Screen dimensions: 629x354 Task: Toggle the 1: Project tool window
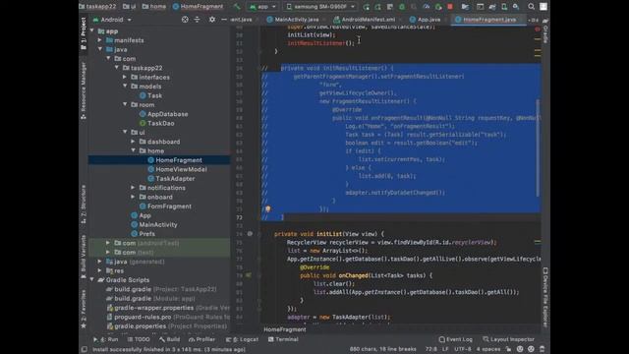click(x=84, y=33)
